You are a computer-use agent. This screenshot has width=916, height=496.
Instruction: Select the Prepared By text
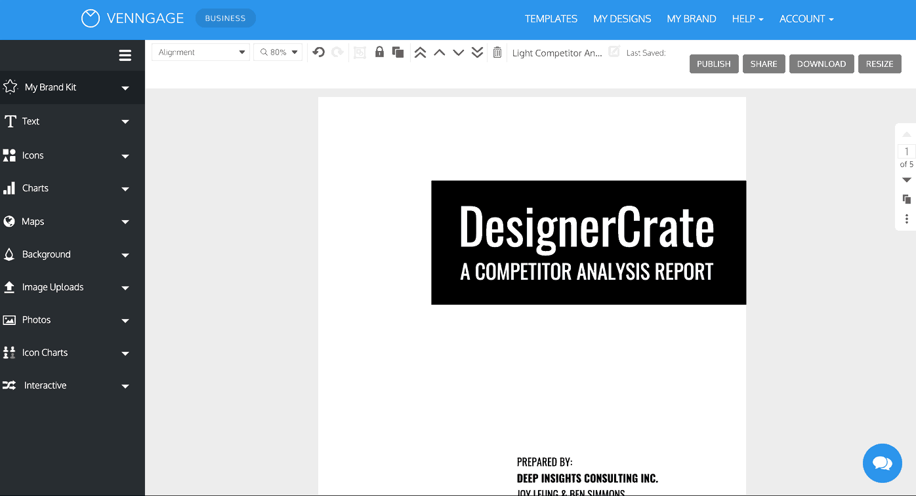coord(545,462)
